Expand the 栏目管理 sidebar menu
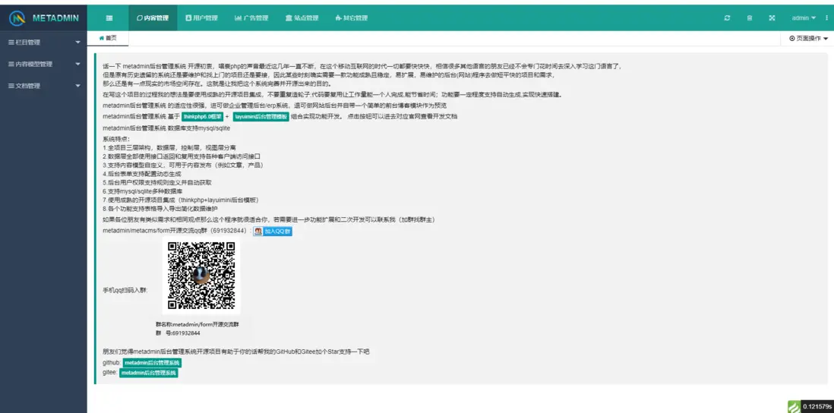Image resolution: width=834 pixels, height=413 pixels. point(43,42)
